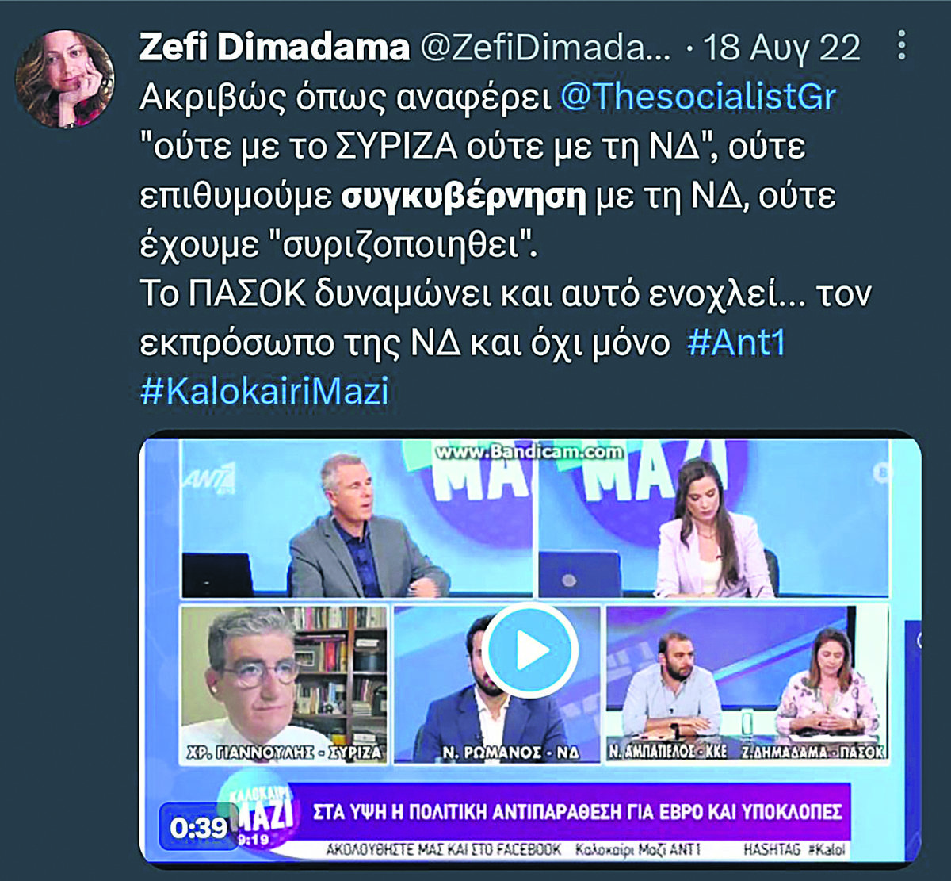Open the #KalokairiMazi hashtag

(x=265, y=392)
